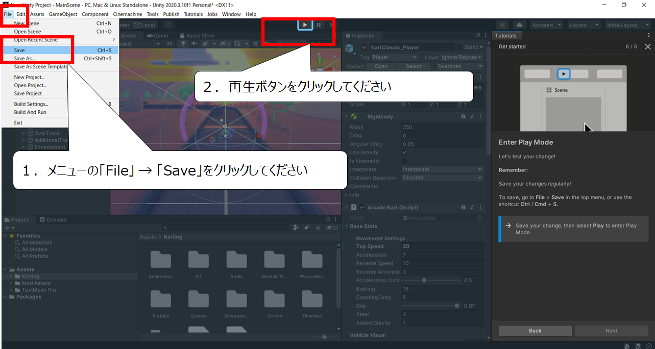
Task: Toggle 2D view mode in Scene toolbar
Action: click(169, 44)
